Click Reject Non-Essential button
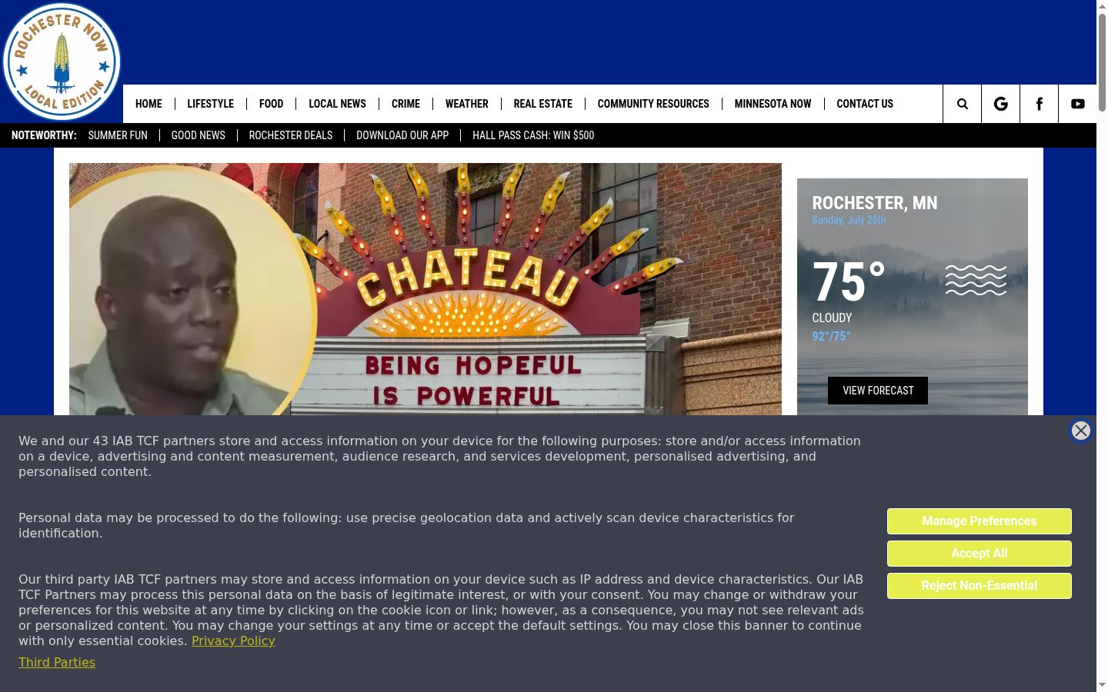Viewport: 1108px width, 692px height. [979, 586]
